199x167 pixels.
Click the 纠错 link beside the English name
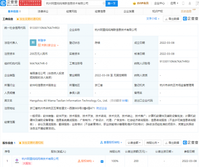pos(125,101)
